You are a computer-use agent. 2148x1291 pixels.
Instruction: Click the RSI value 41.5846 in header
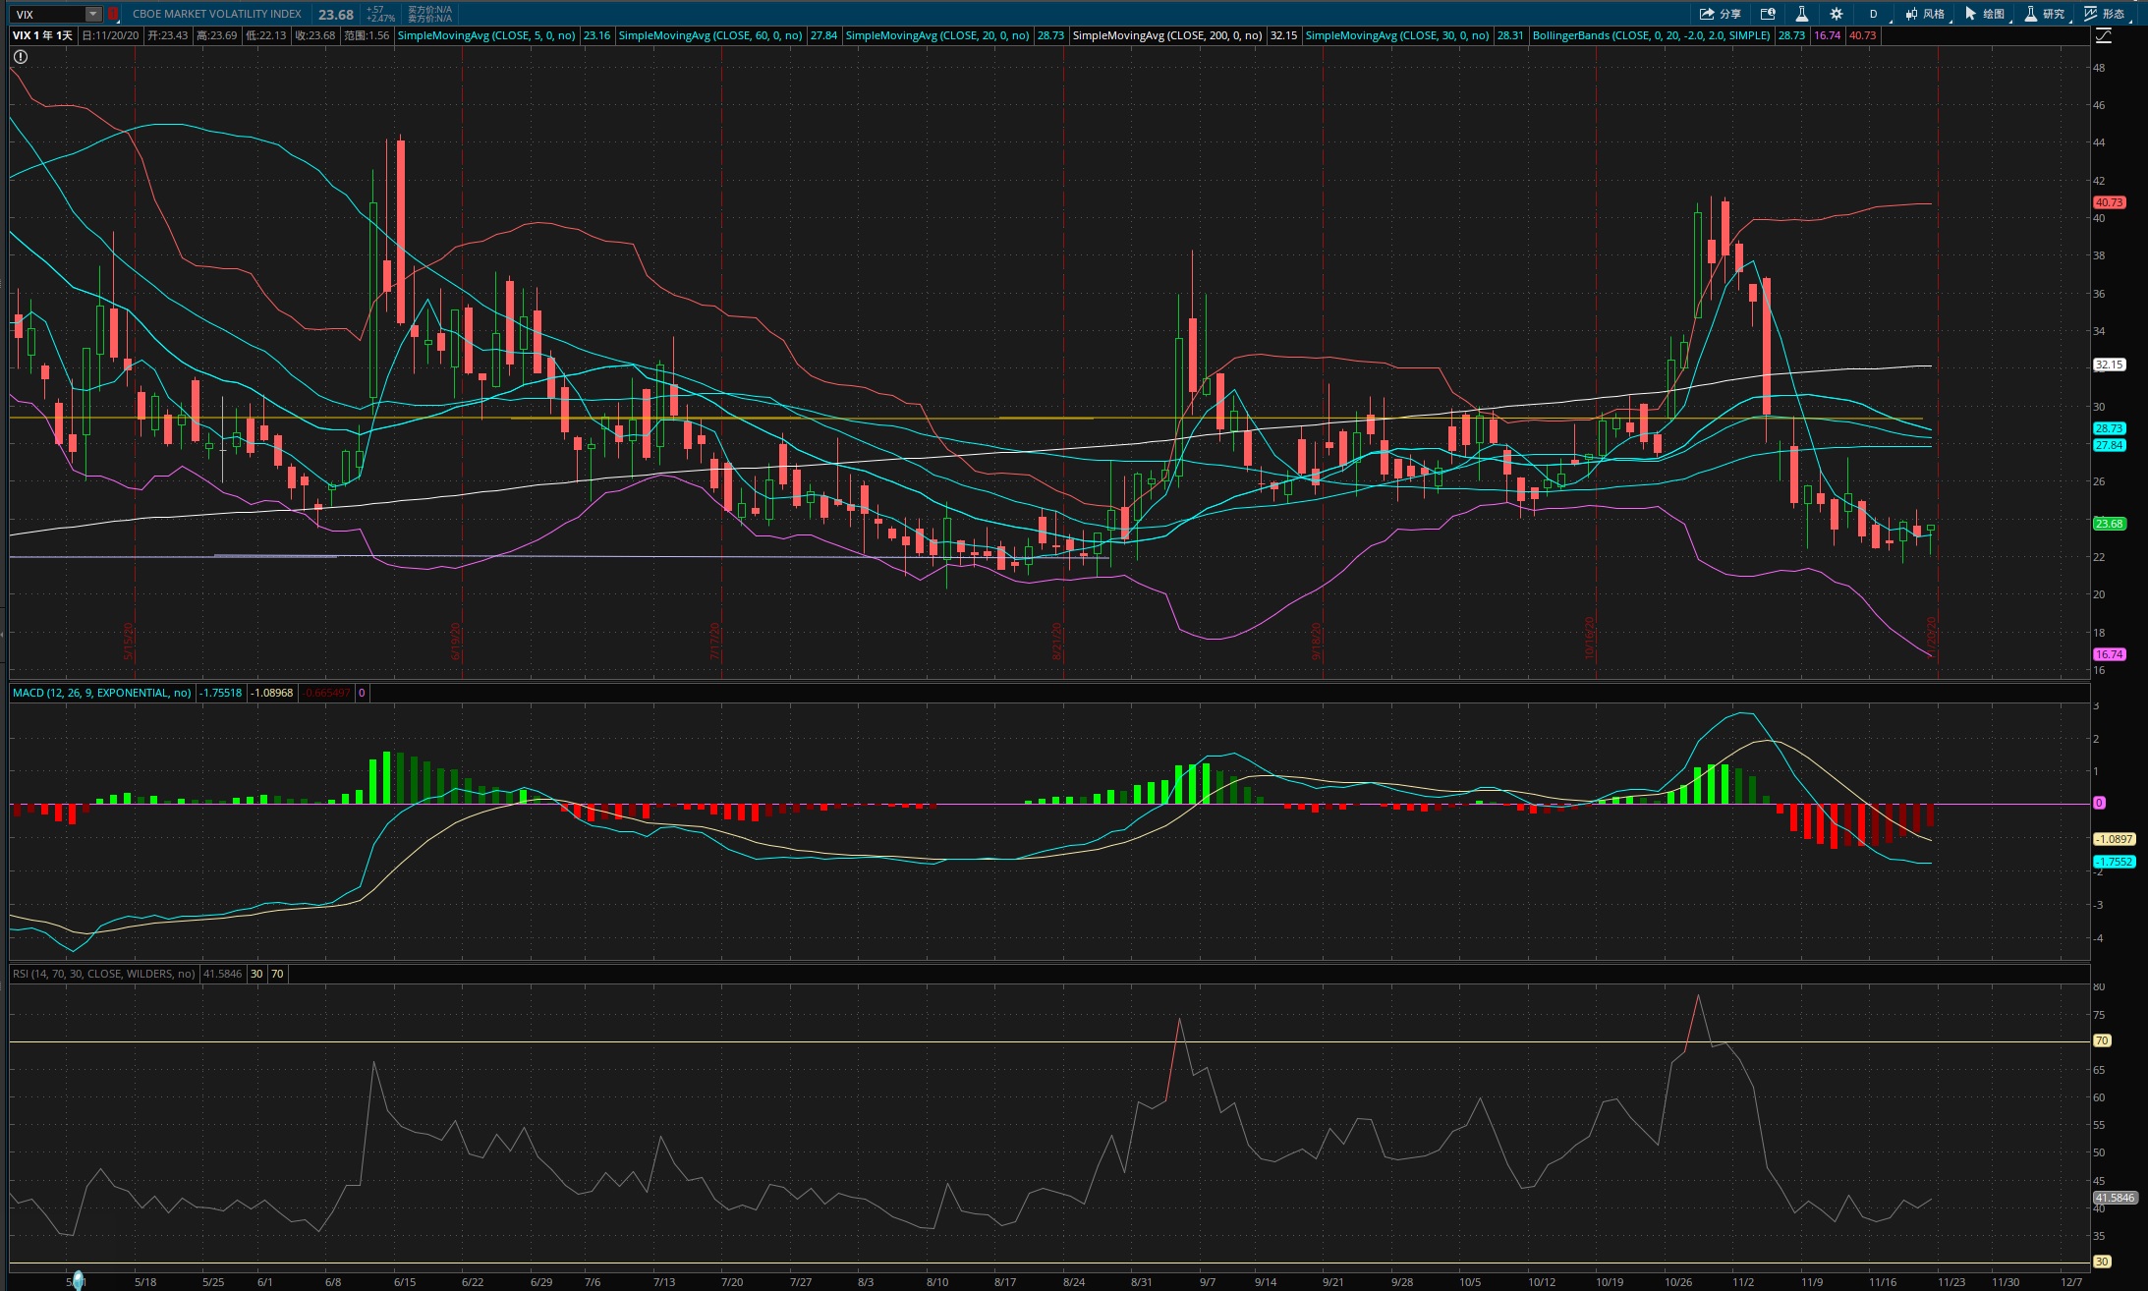(x=222, y=974)
